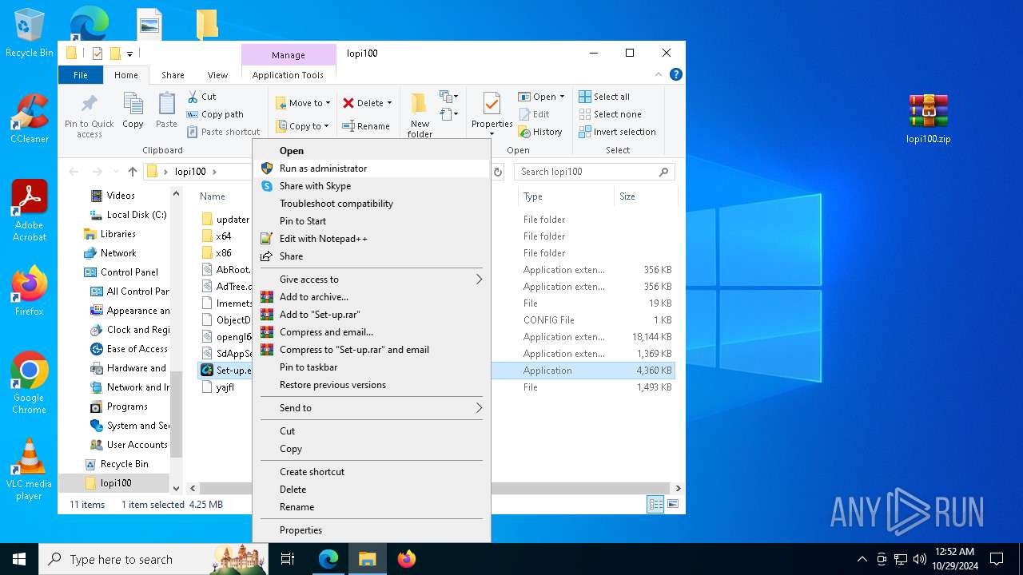Click Select none in the ribbon

[610, 114]
